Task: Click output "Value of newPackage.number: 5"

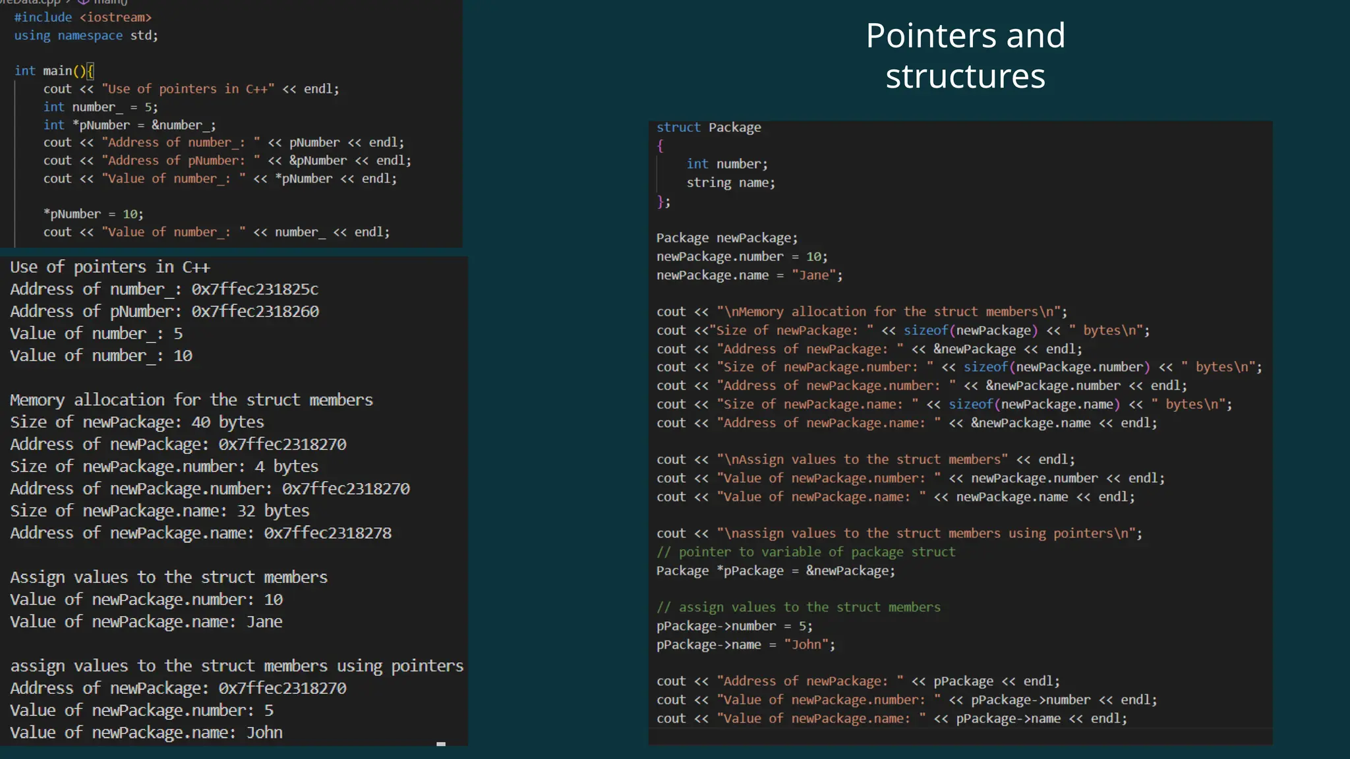Action: 142,710
